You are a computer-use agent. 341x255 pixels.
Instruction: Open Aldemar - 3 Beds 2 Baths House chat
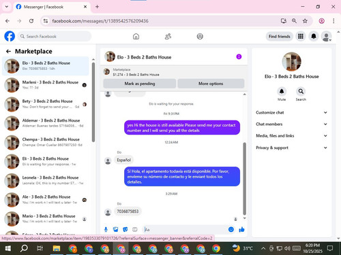(46, 123)
